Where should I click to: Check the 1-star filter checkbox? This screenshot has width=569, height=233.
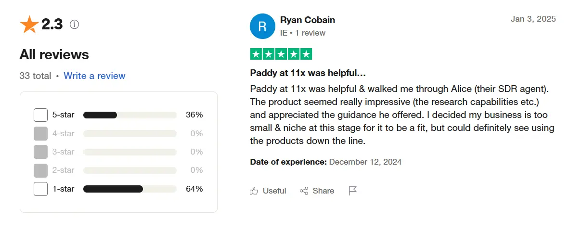[x=40, y=189]
